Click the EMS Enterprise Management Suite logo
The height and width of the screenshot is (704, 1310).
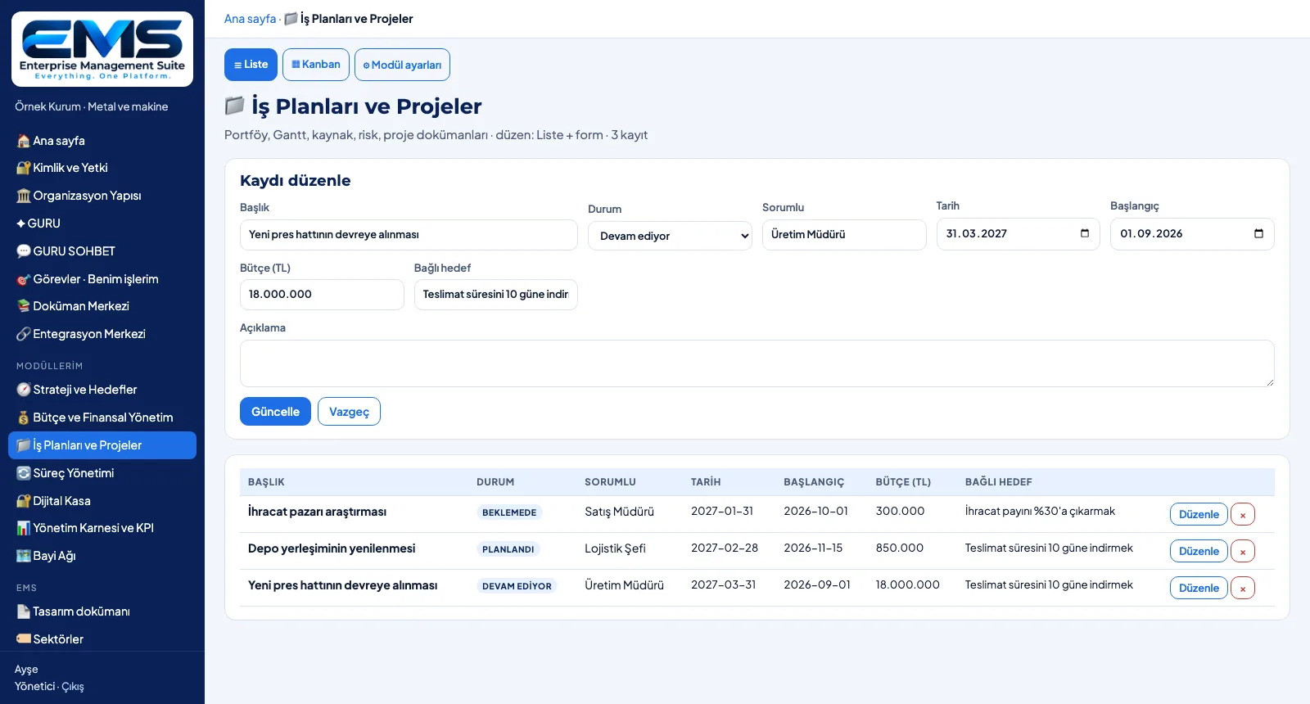pos(102,49)
